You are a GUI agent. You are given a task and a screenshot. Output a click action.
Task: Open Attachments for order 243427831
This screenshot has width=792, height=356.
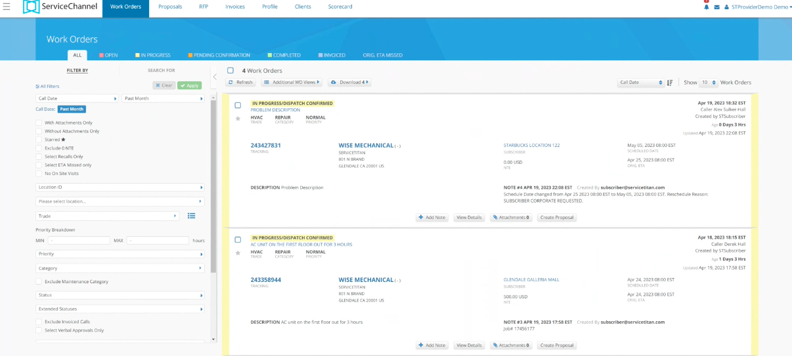click(511, 218)
